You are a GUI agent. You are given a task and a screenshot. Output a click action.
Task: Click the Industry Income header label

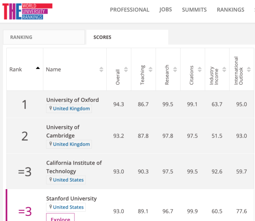214,76
